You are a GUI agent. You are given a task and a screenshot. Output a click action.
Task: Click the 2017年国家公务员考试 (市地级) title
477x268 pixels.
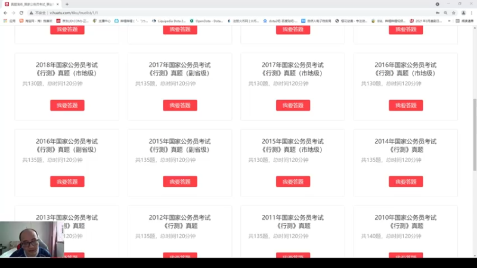(293, 69)
